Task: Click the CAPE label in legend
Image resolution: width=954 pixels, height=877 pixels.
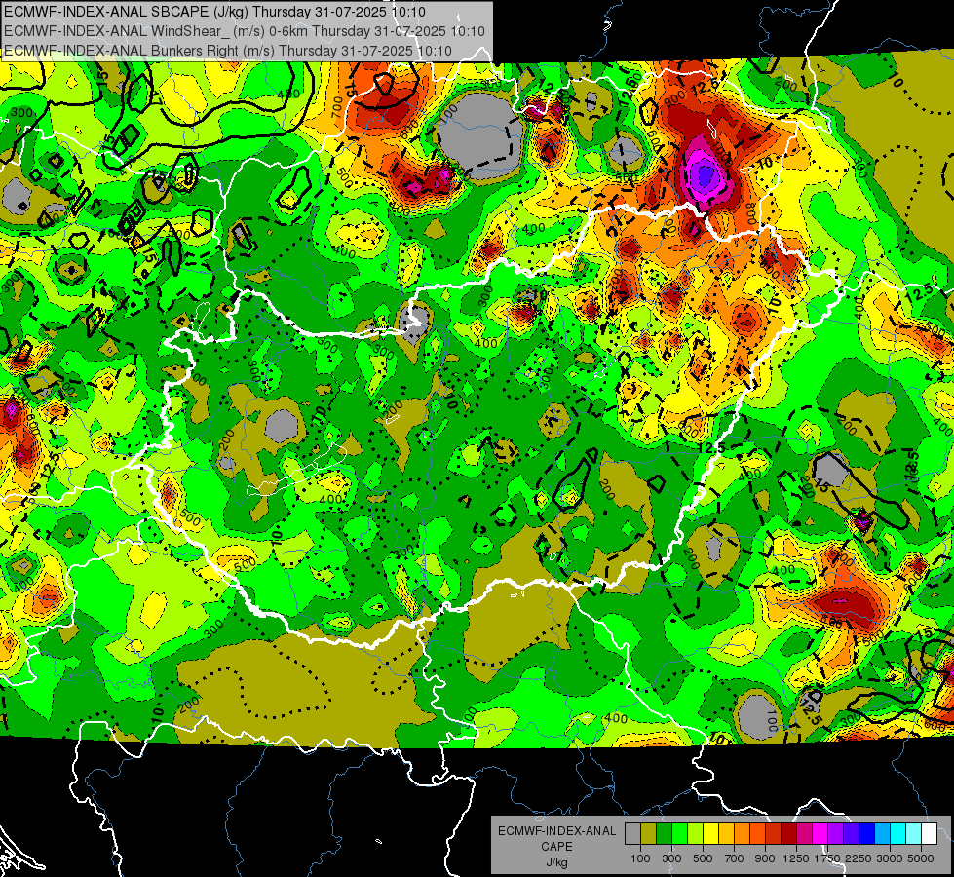Action: pyautogui.click(x=556, y=846)
